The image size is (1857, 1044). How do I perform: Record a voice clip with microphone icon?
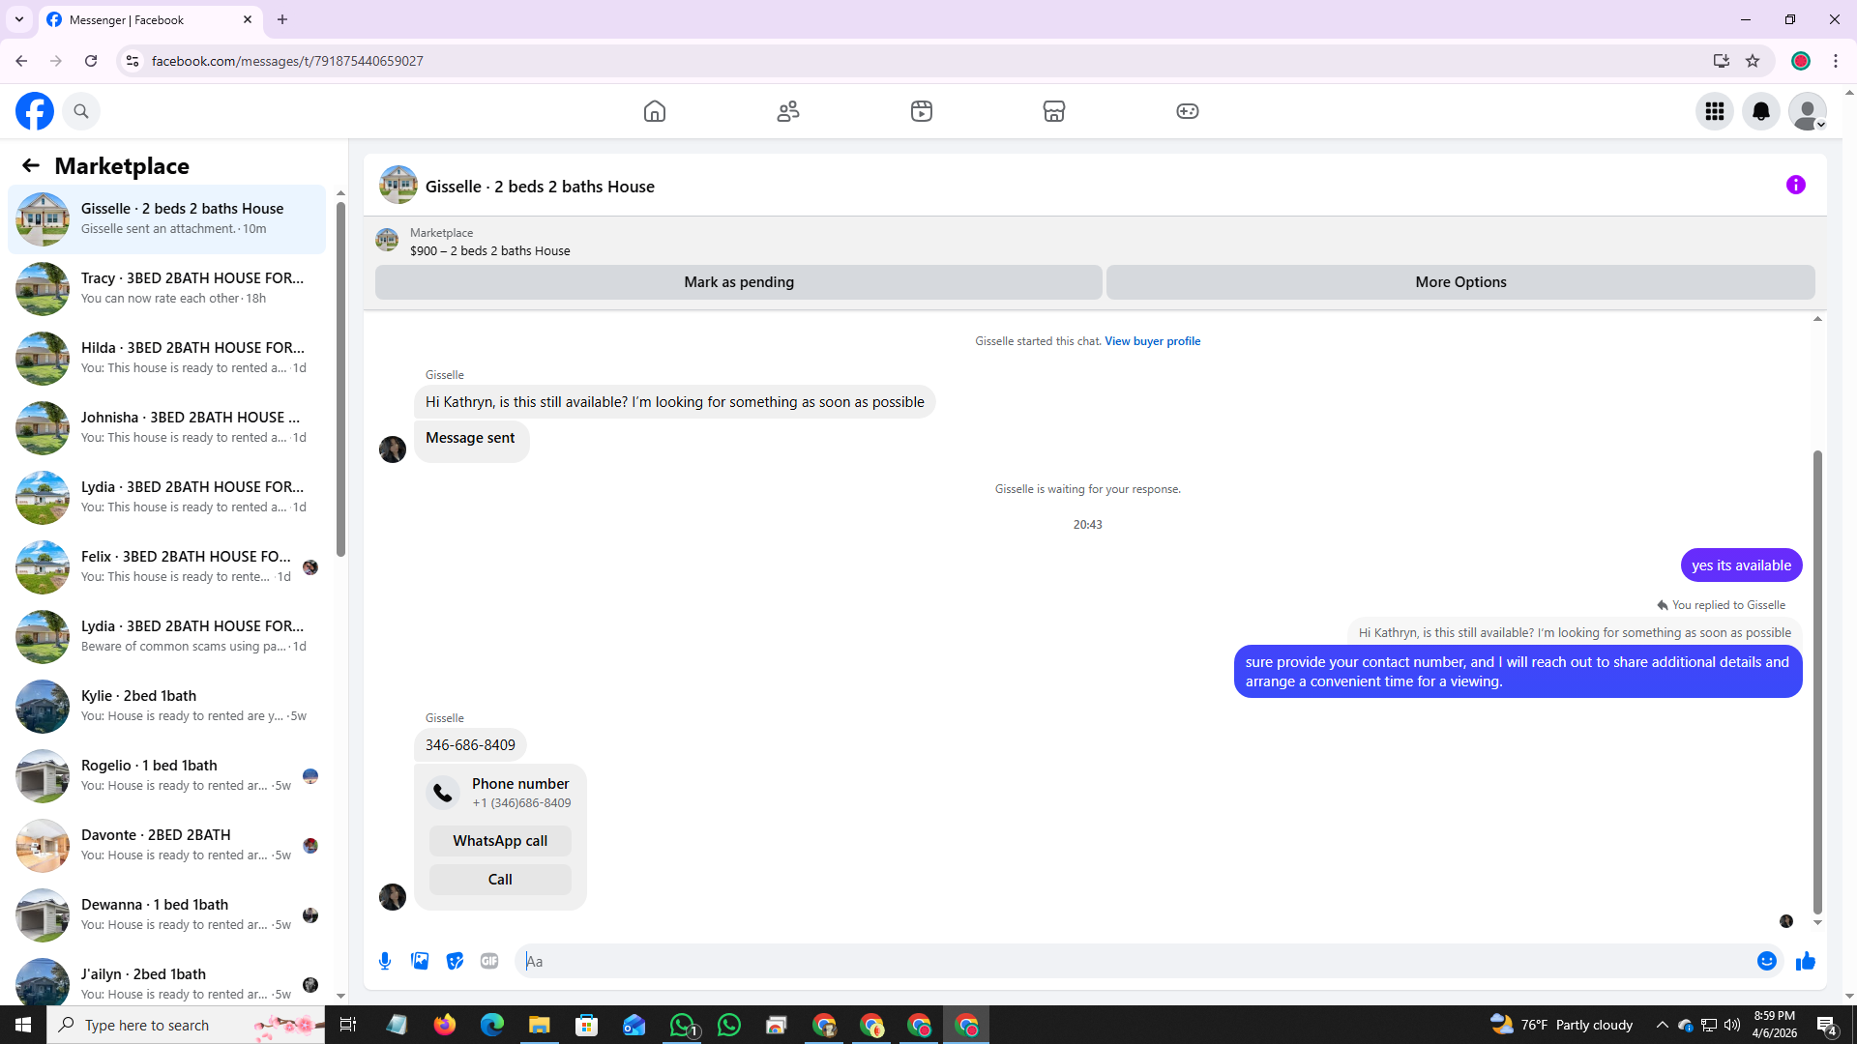pyautogui.click(x=385, y=961)
